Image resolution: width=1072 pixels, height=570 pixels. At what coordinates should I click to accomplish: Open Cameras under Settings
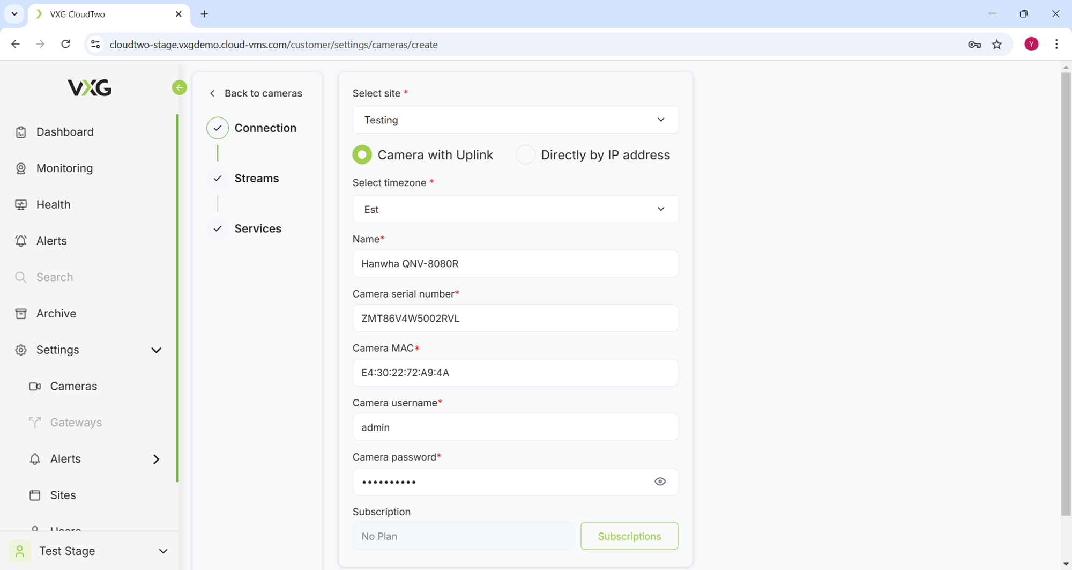73,386
